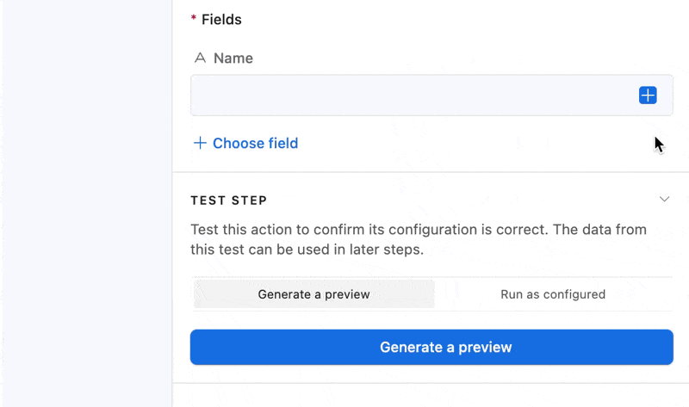Open the Choose field link
The image size is (689, 407).
[255, 143]
